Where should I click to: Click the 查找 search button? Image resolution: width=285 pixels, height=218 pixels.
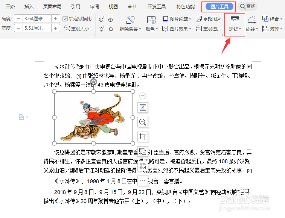(x=248, y=6)
